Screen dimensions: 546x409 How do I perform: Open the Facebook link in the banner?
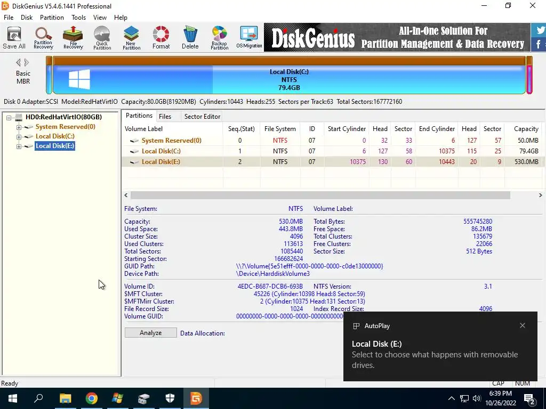click(x=540, y=45)
